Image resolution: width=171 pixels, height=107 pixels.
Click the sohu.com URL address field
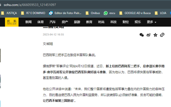[x=30, y=5]
